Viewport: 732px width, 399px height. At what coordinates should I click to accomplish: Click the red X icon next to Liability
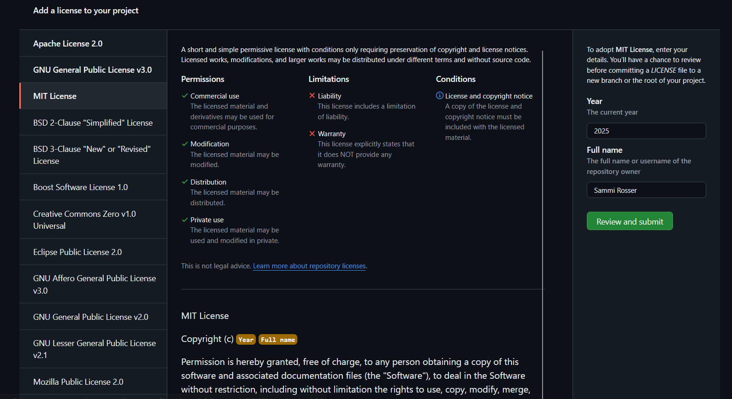click(312, 96)
